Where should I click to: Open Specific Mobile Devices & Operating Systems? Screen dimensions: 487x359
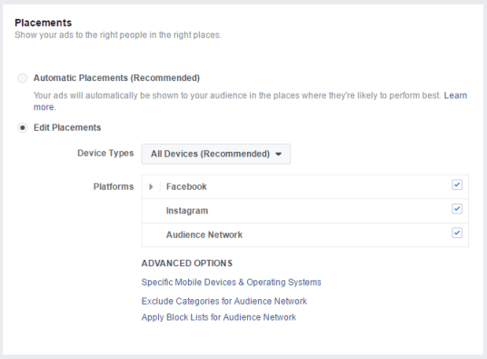click(x=231, y=282)
